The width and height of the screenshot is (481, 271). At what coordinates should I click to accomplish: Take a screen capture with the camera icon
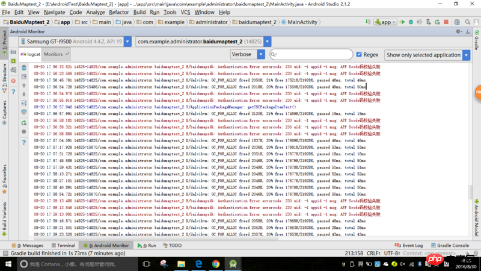click(x=13, y=52)
